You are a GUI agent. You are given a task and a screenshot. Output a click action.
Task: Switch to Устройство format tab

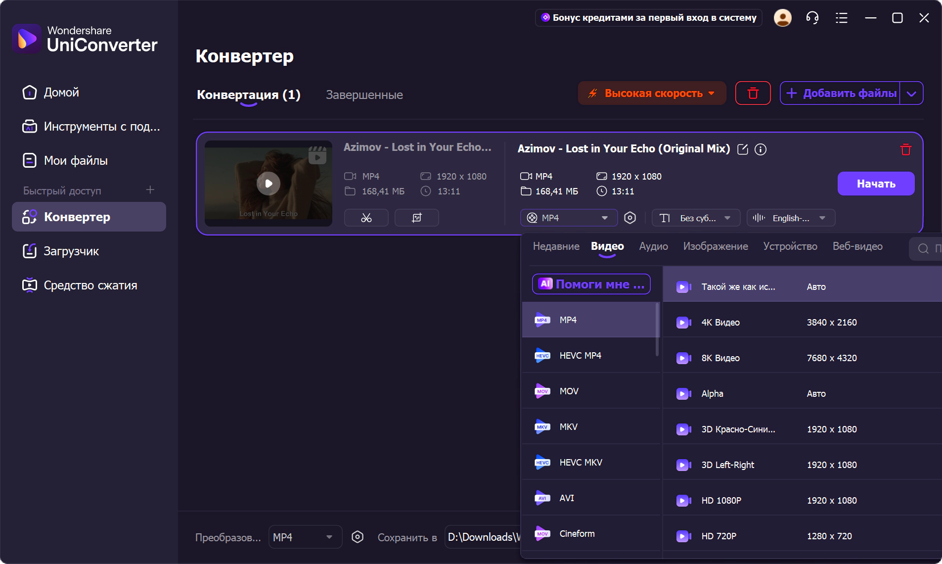[790, 246]
